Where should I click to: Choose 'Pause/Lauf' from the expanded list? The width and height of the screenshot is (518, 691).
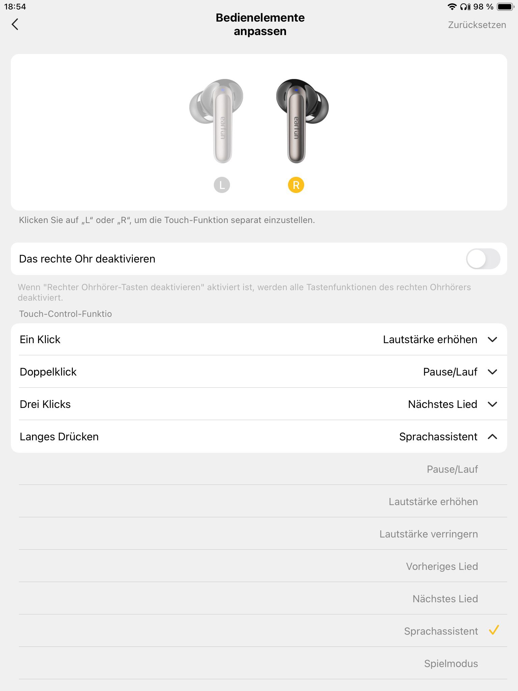click(452, 469)
